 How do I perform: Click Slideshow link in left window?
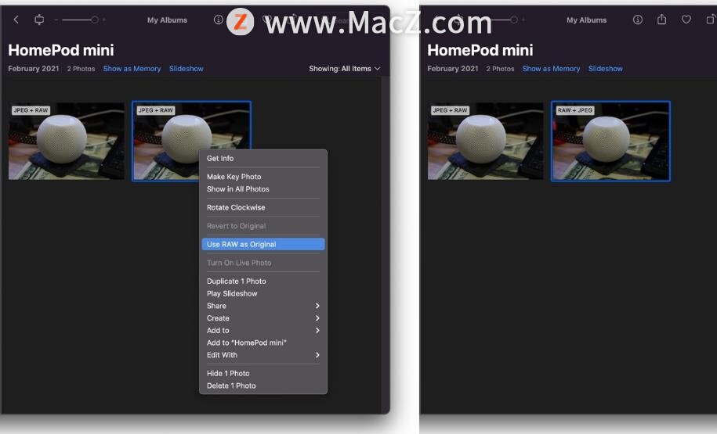point(186,69)
